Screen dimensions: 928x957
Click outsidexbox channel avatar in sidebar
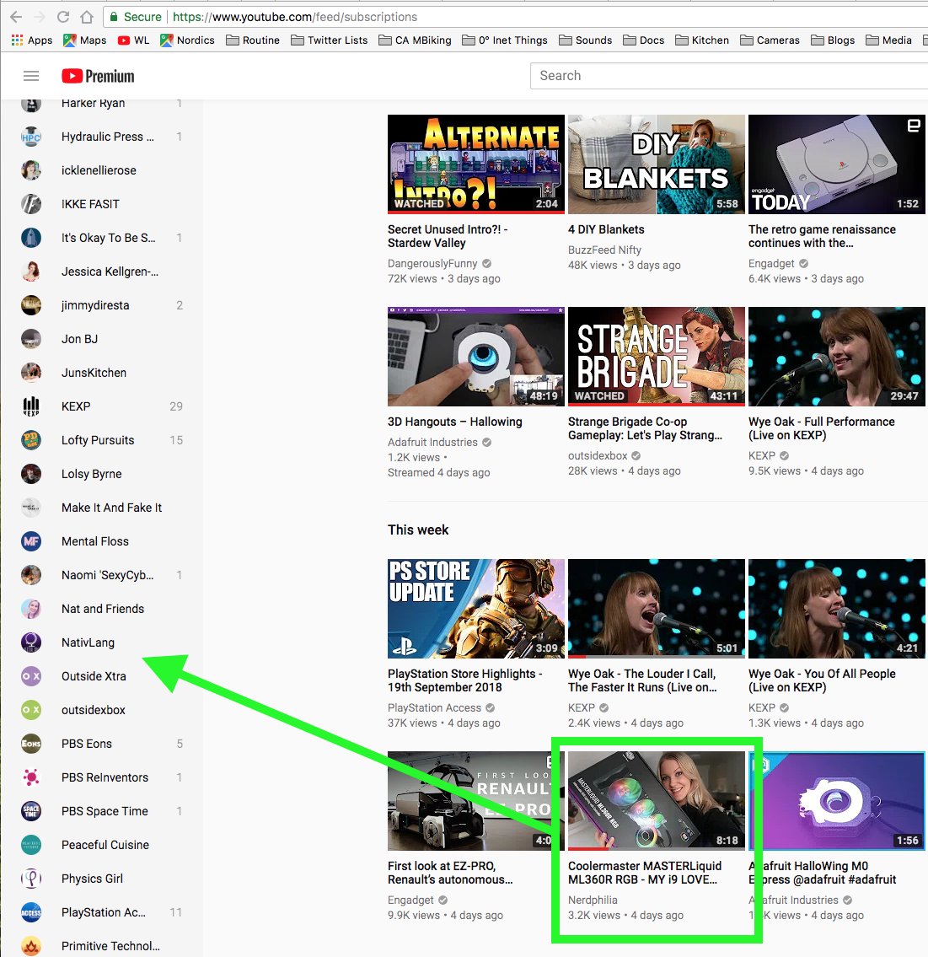click(31, 710)
